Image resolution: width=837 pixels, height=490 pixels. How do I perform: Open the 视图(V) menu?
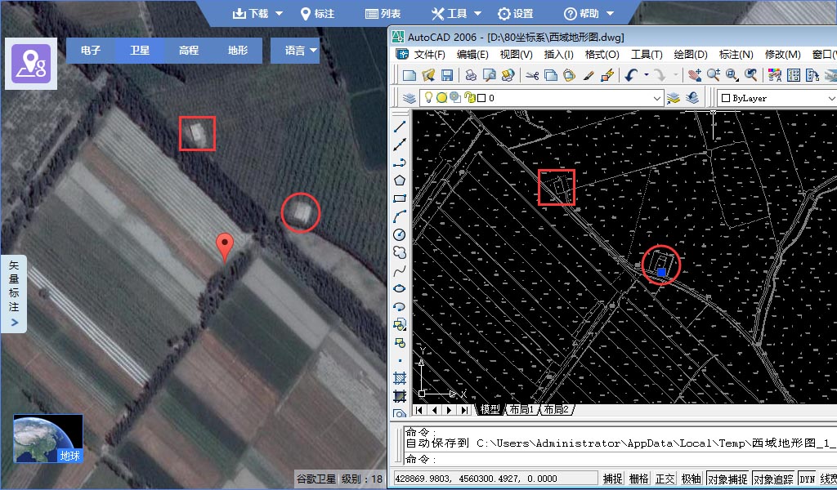[x=517, y=55]
